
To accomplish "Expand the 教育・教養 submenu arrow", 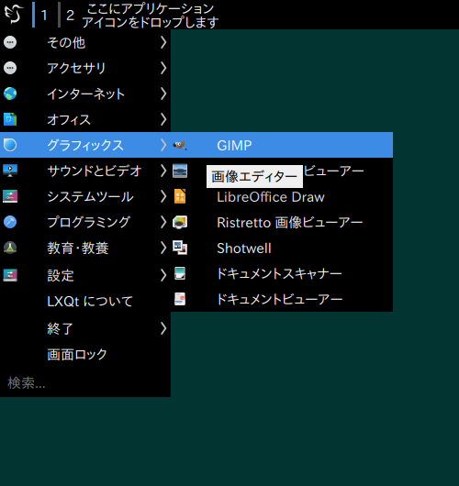I will click(x=163, y=248).
